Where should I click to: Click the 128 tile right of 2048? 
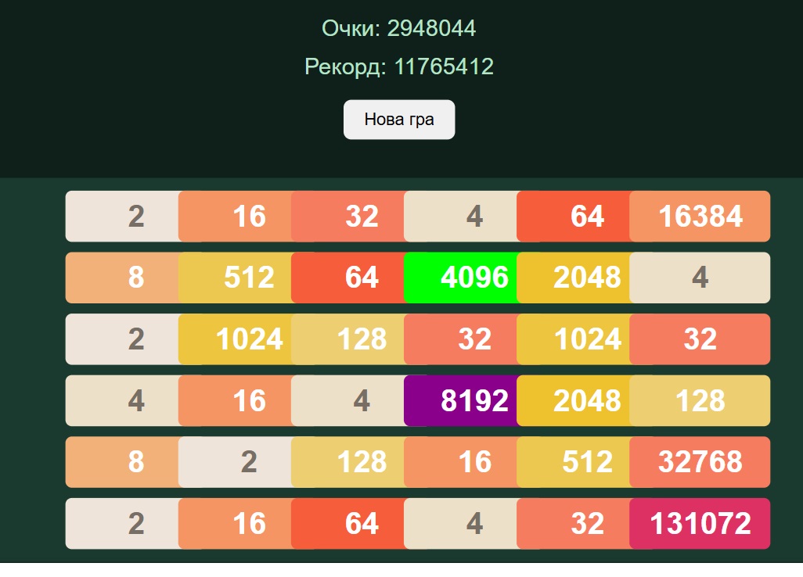pos(700,400)
